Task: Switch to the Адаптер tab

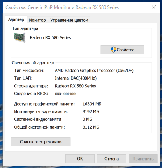Action: pos(16,20)
